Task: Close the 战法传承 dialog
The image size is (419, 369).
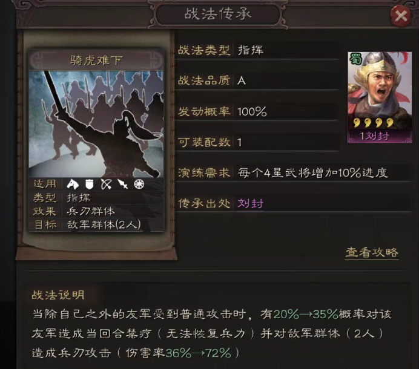Action: [x=401, y=16]
